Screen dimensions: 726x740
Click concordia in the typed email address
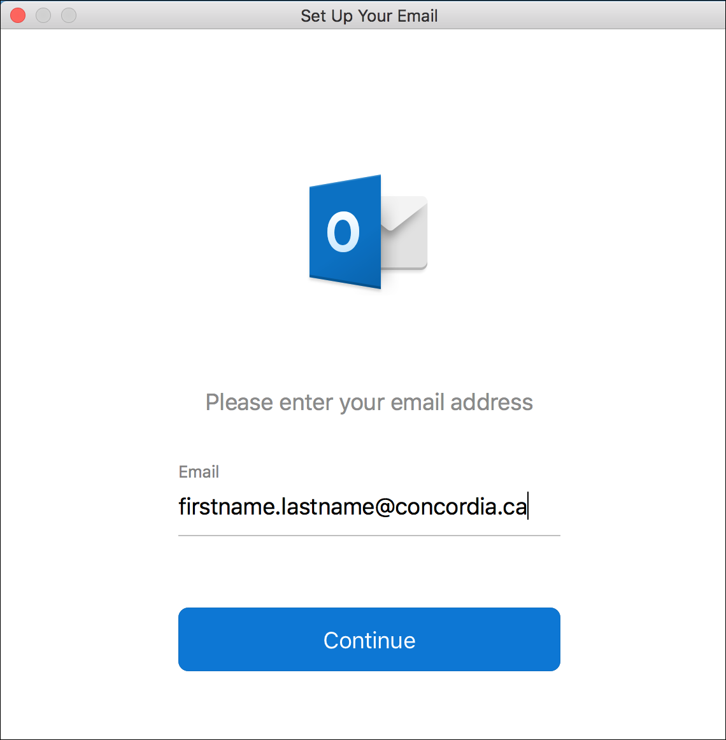tap(446, 507)
